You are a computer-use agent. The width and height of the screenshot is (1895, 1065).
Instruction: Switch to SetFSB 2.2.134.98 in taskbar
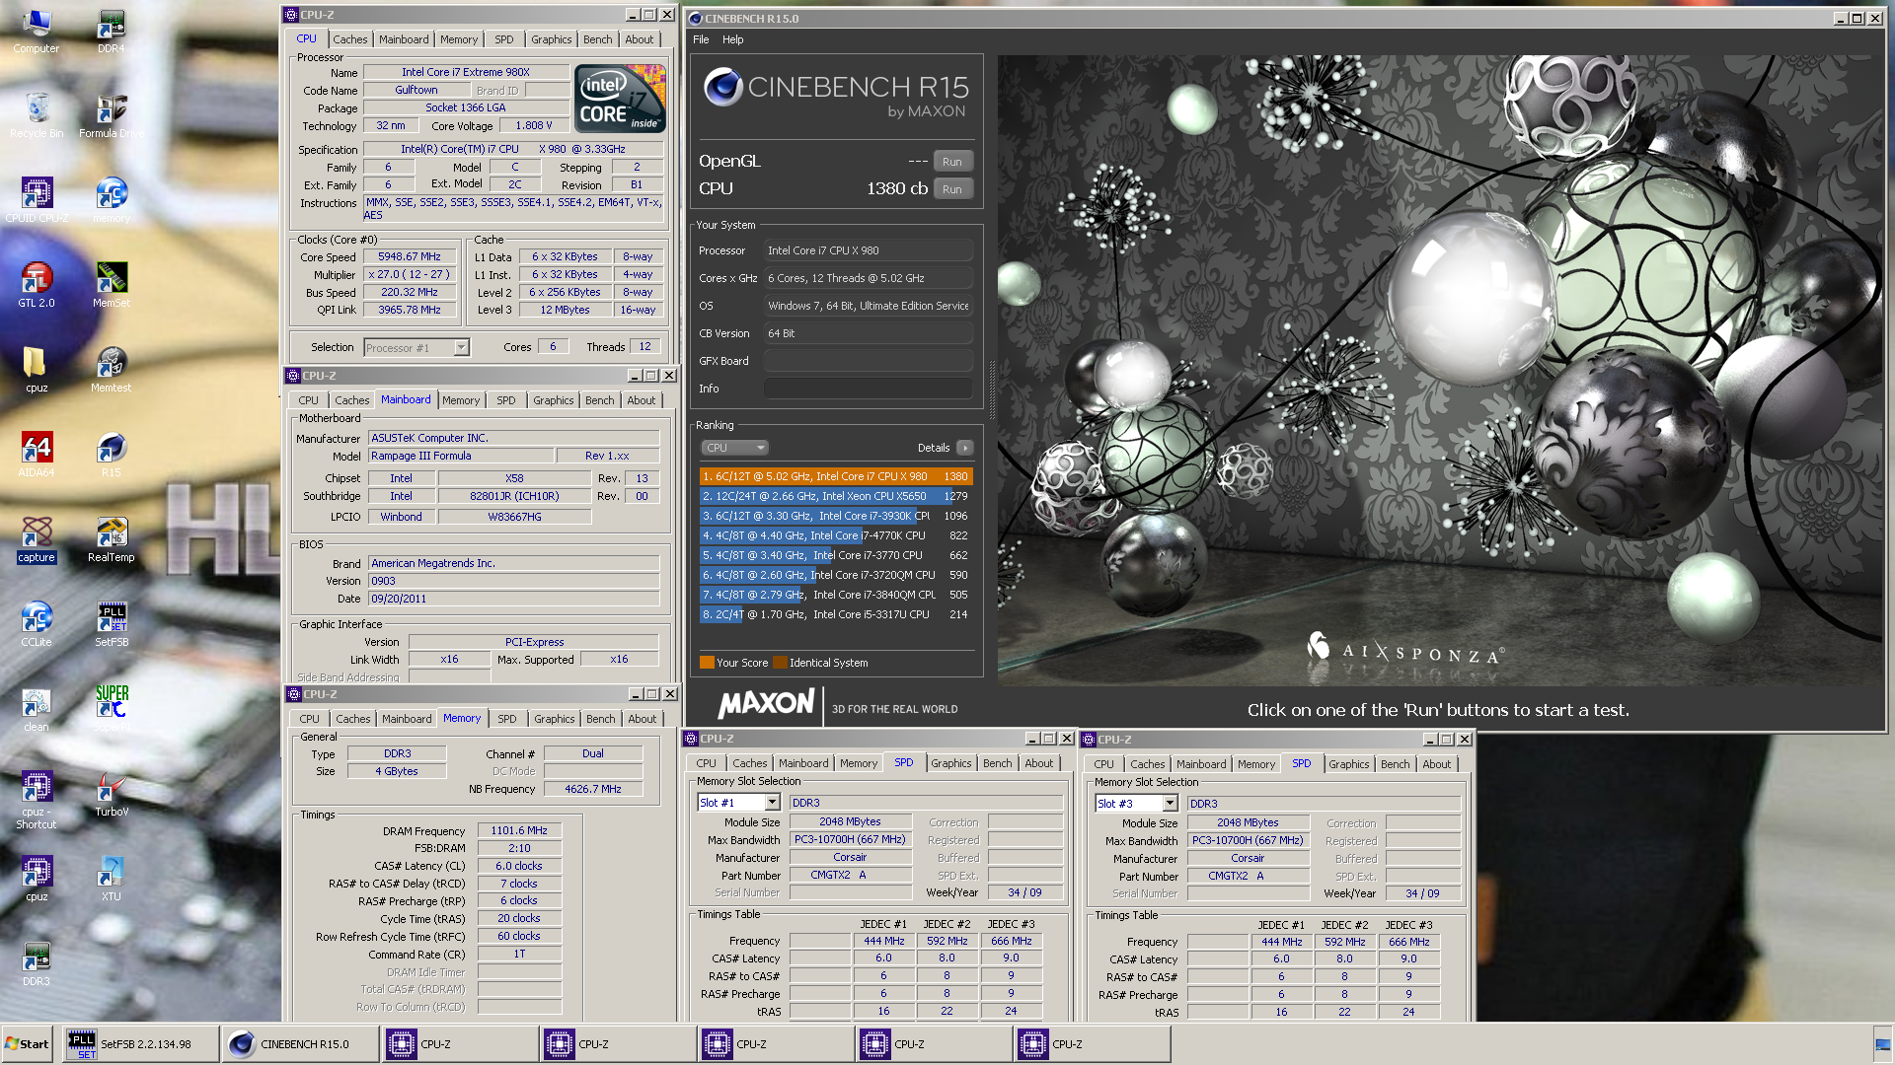pos(140,1044)
